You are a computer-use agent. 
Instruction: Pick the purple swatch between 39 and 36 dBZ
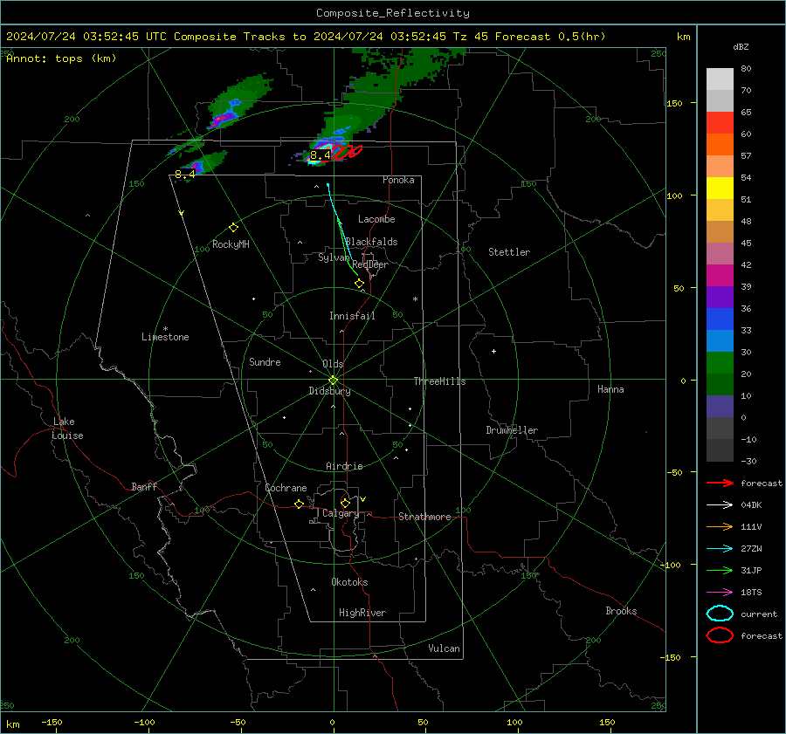pos(720,298)
